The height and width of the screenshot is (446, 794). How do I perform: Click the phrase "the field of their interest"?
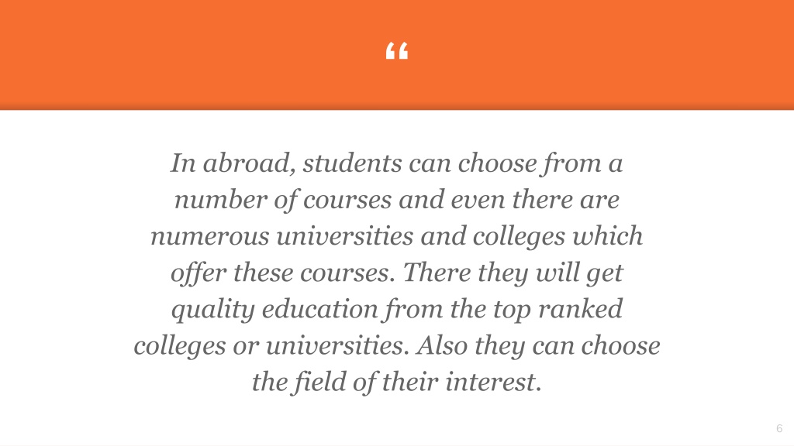pos(396,383)
